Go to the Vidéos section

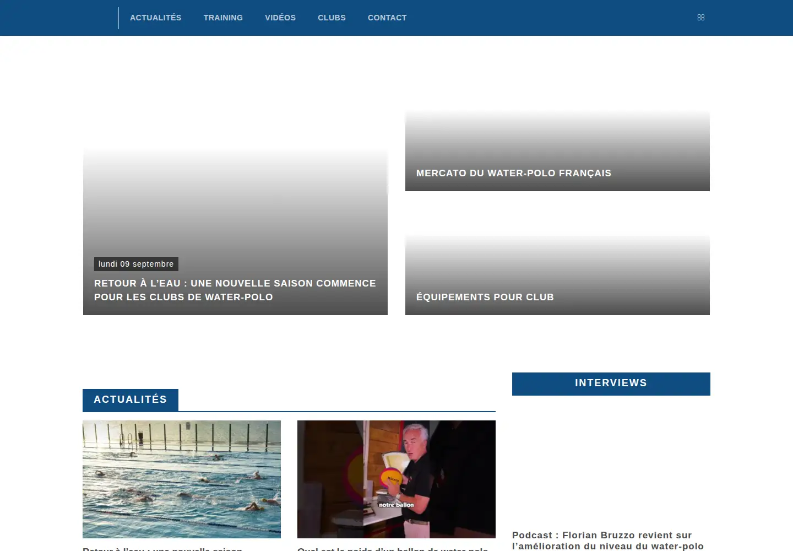[x=280, y=18]
